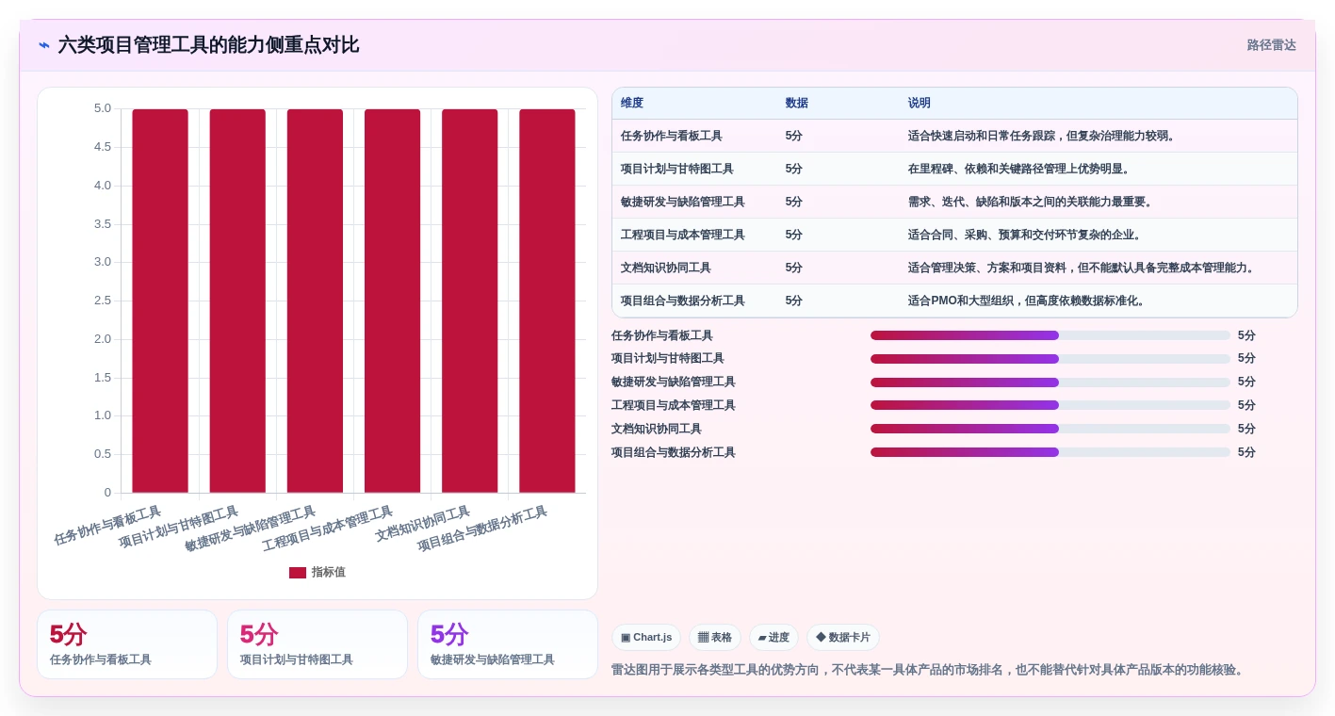Click the 文档知识协同工具 label in the progress list
The width and height of the screenshot is (1335, 716).
click(657, 429)
